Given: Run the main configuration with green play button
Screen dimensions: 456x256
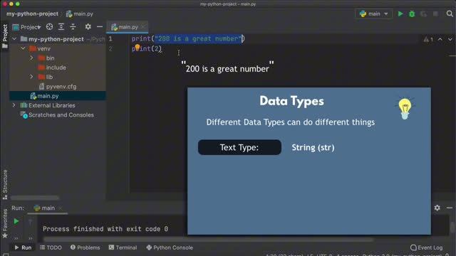Looking at the screenshot, I should click(400, 14).
